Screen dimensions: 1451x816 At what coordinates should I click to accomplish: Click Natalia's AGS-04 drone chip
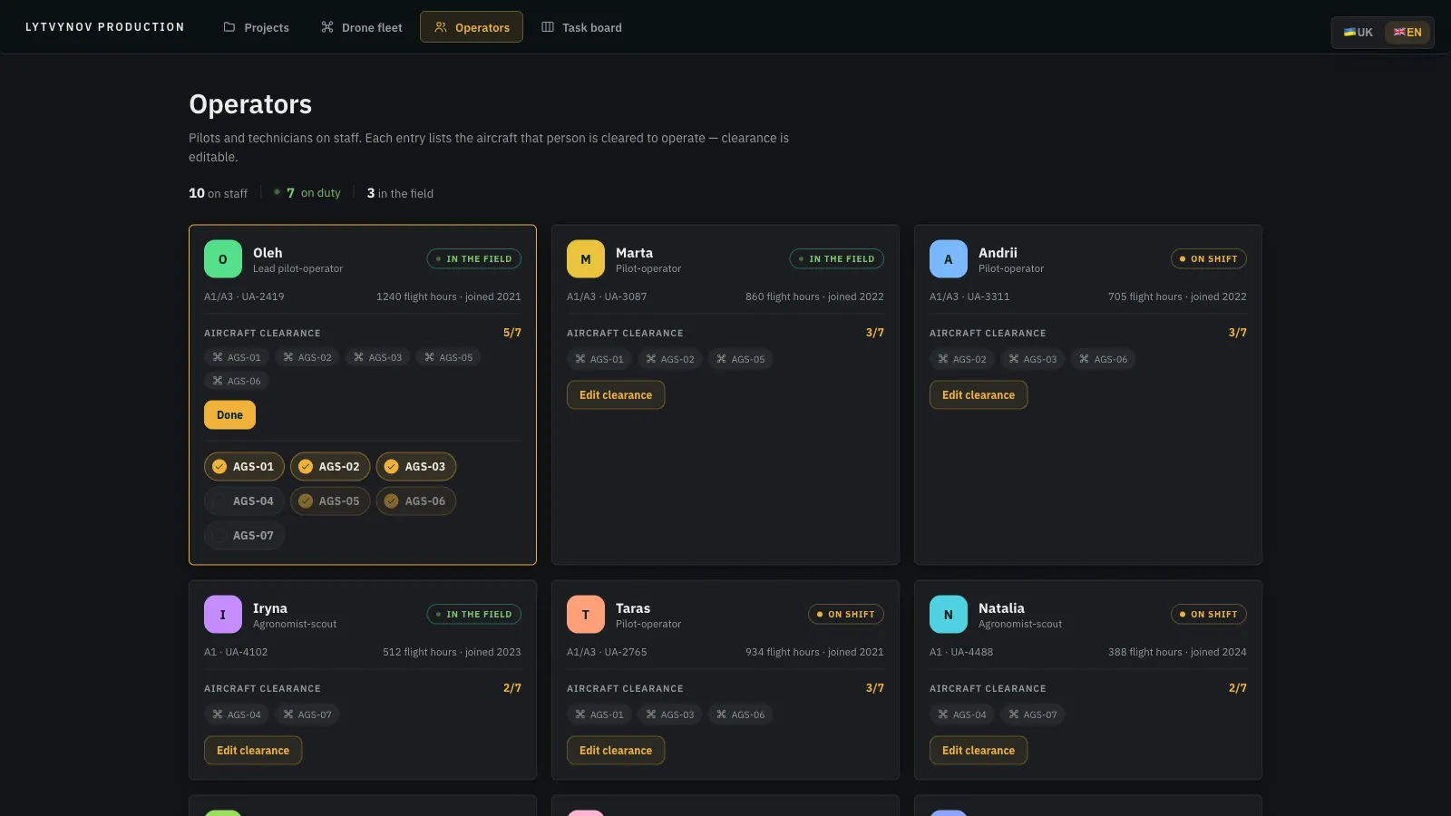tap(962, 714)
